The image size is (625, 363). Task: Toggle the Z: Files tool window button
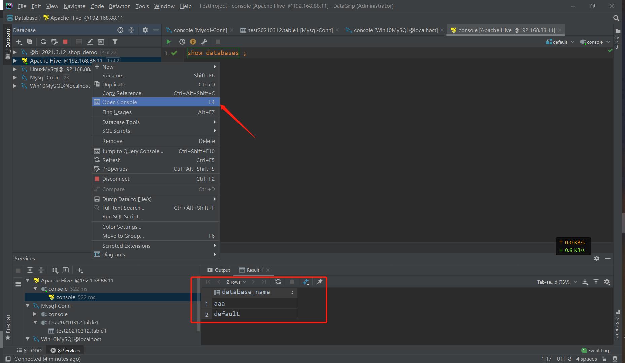coord(617,39)
